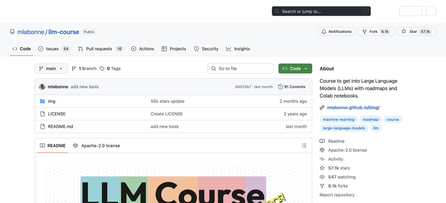Click the '50k stars update' commit message
The image size is (446, 203).
[168, 101]
